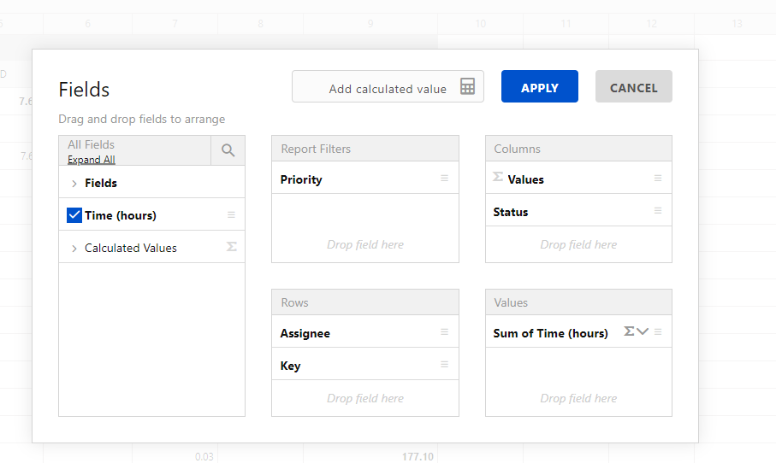Image resolution: width=776 pixels, height=463 pixels.
Task: Click the search magnifier in All Fields
Action: 228,150
